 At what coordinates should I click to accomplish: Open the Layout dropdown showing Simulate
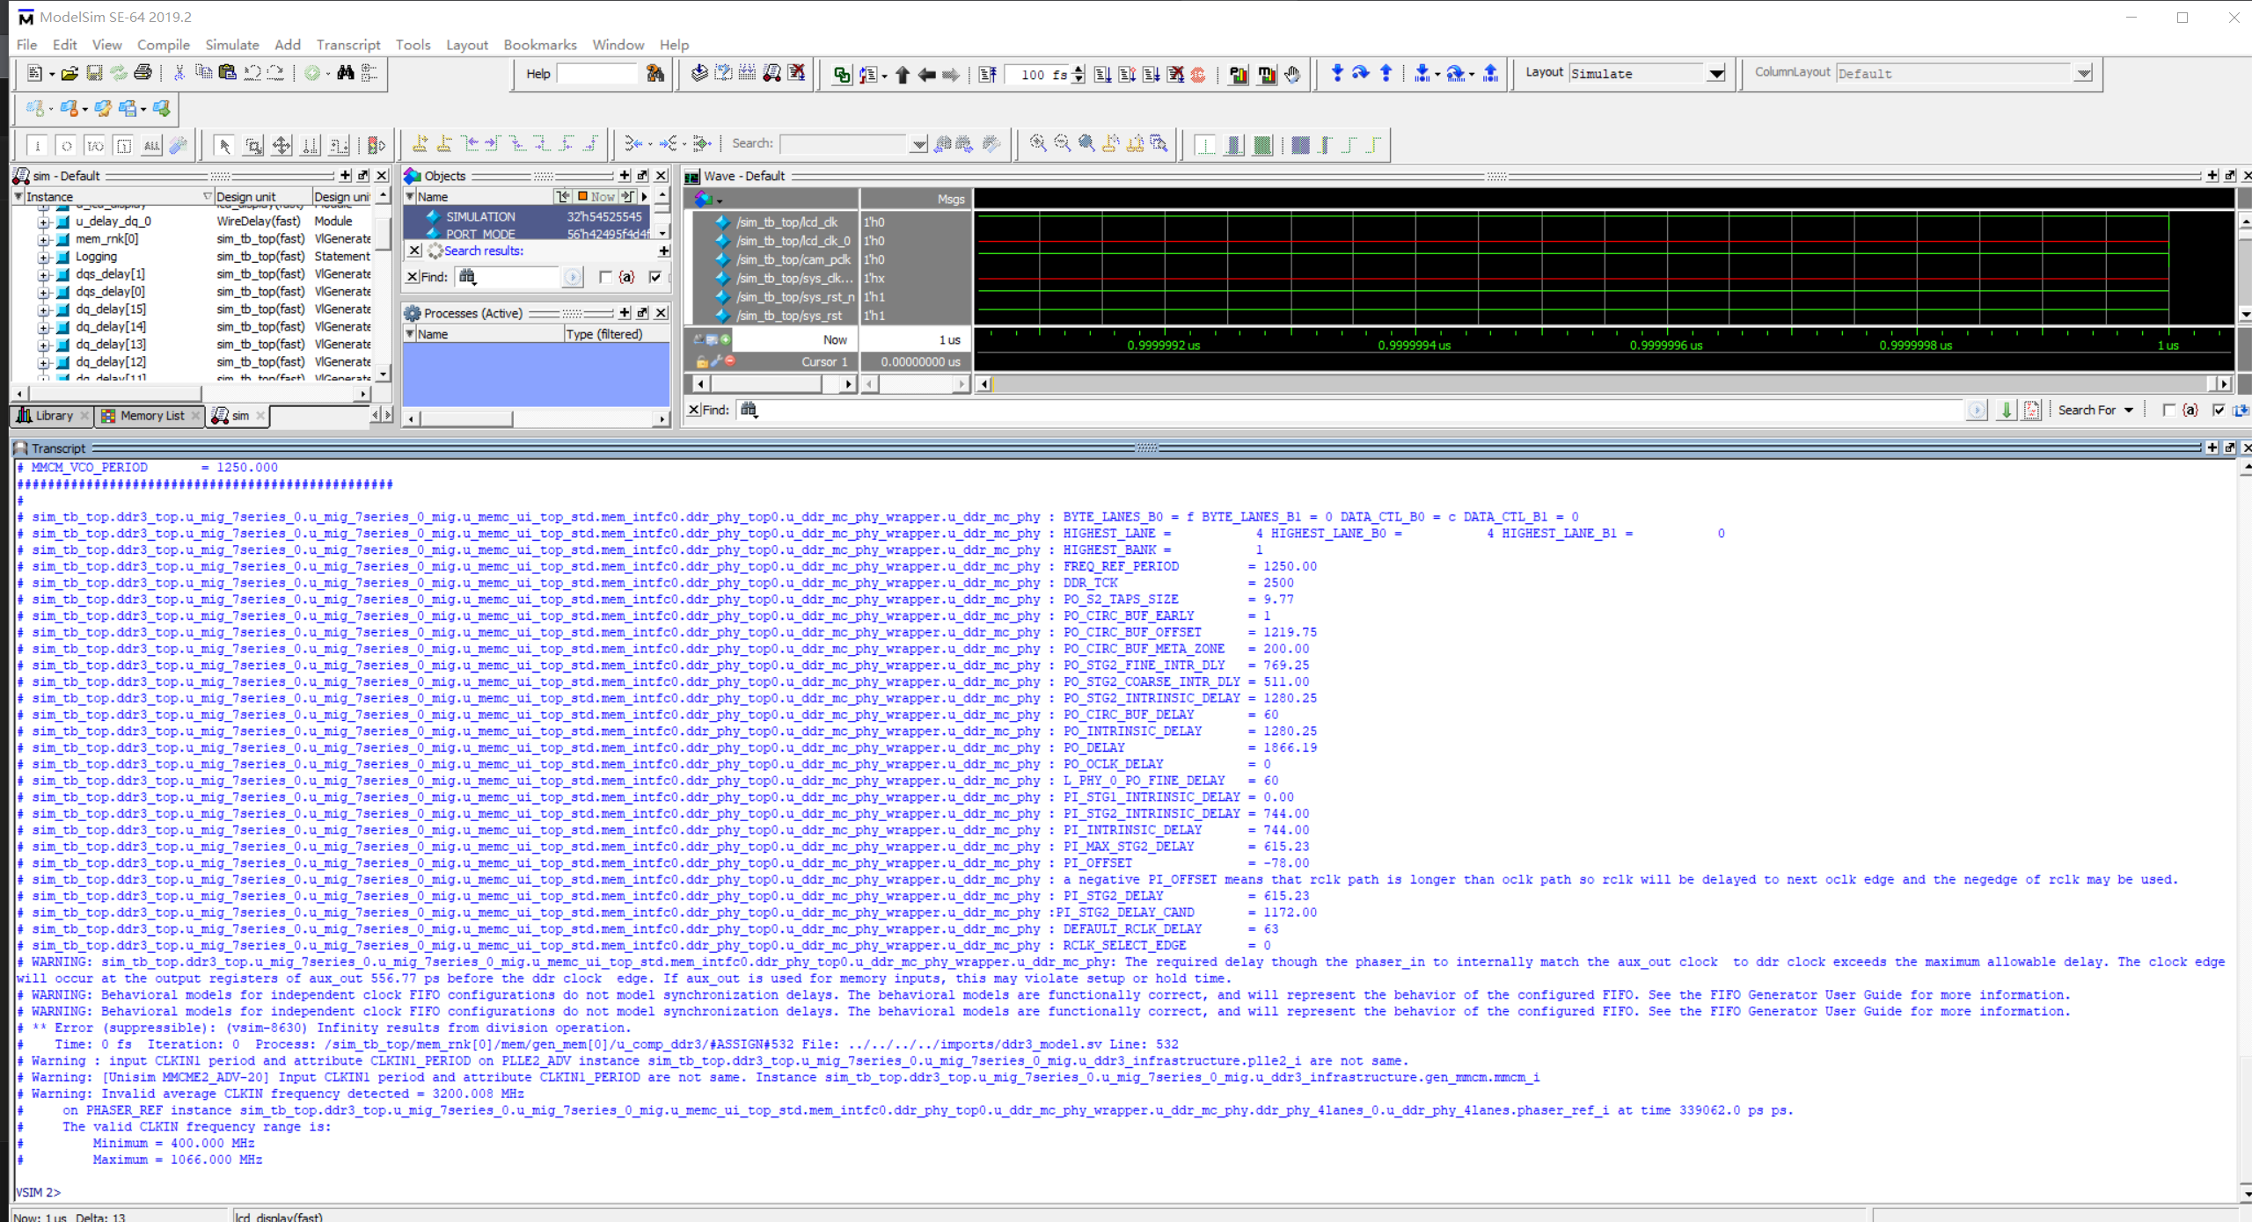tap(1716, 74)
